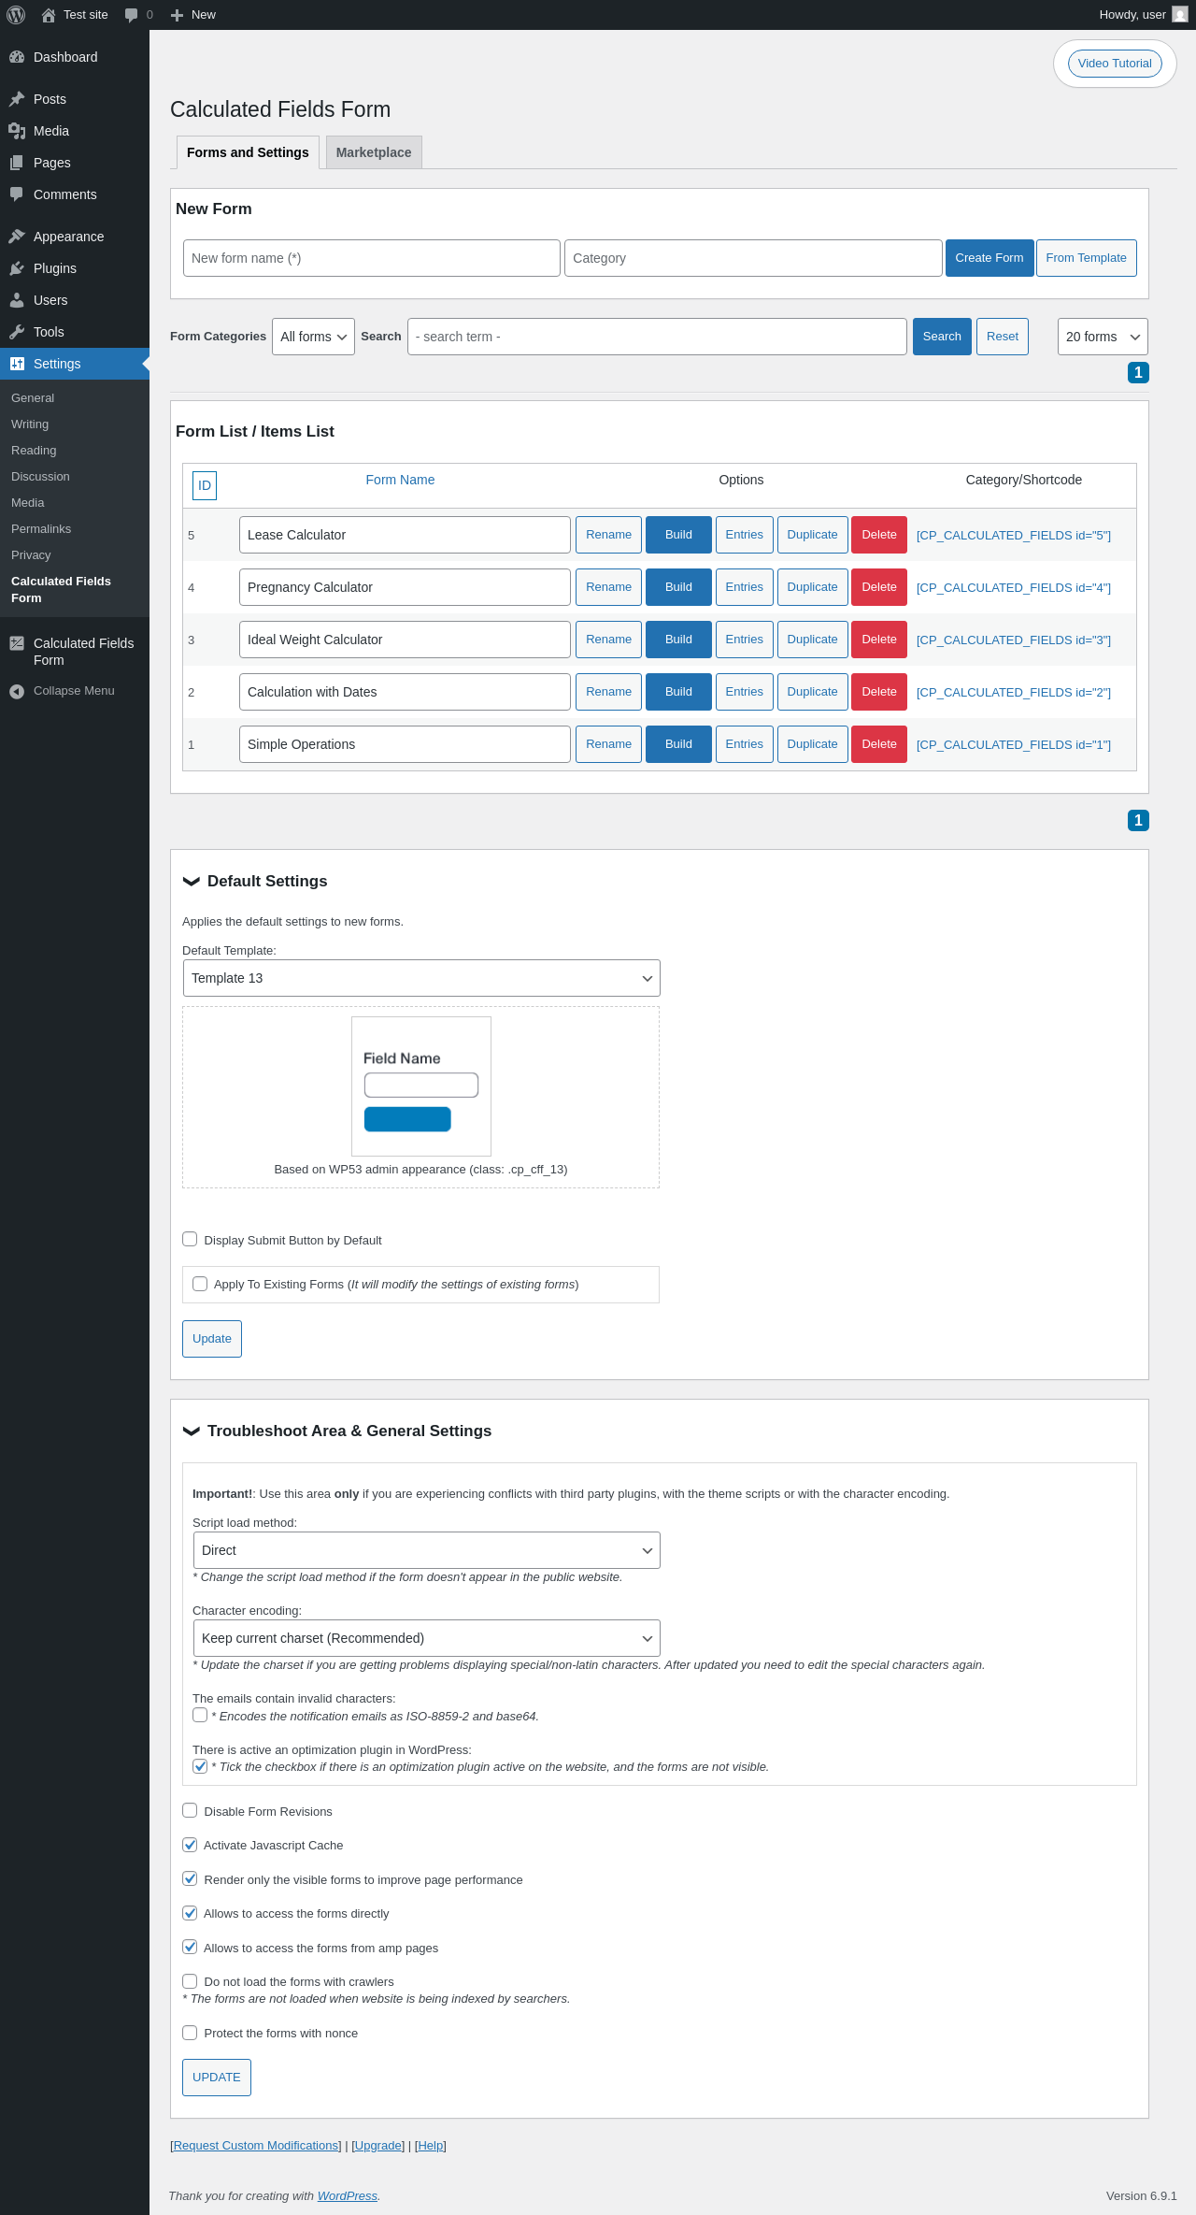The width and height of the screenshot is (1196, 2215).
Task: Uncheck Activate Javascript Cache
Action: (190, 1845)
